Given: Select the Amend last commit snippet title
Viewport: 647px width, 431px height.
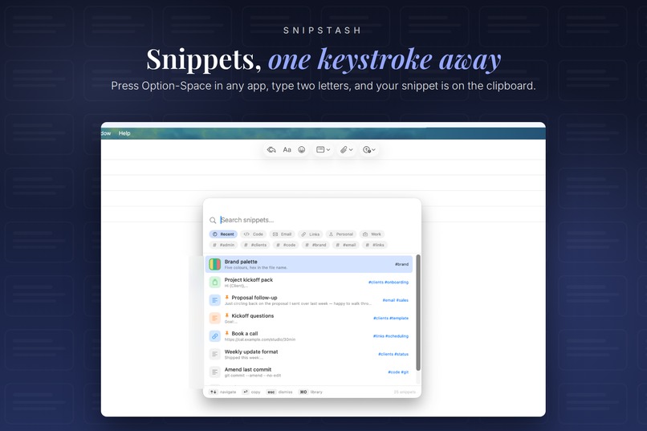Looking at the screenshot, I should click(247, 369).
